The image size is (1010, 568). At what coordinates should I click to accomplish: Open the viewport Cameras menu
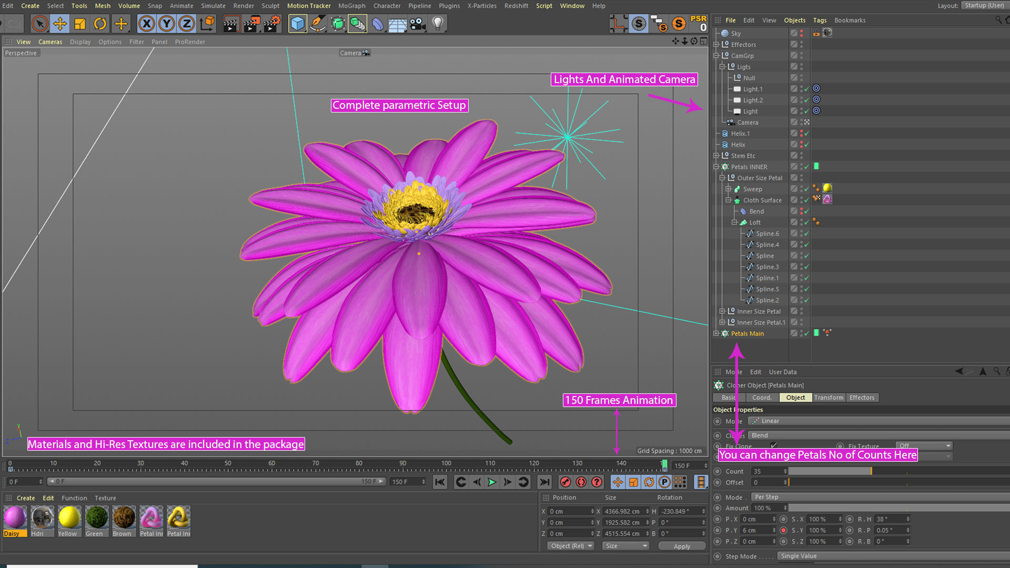[x=50, y=42]
